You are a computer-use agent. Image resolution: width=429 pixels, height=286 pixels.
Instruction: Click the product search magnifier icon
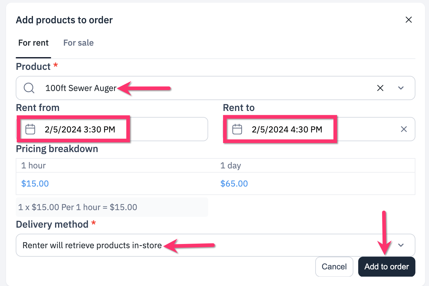29,88
